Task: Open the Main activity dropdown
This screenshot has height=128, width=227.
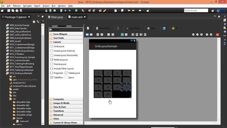Action: [x=152, y=28]
